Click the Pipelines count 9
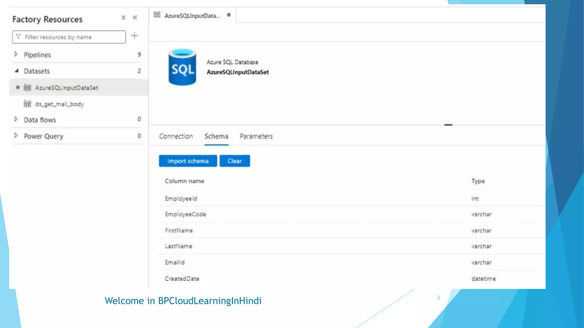Image resolution: width=584 pixels, height=328 pixels. (x=139, y=54)
